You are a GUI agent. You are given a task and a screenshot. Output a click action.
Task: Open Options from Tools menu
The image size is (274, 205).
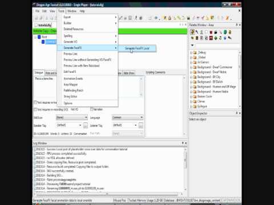pos(88,103)
